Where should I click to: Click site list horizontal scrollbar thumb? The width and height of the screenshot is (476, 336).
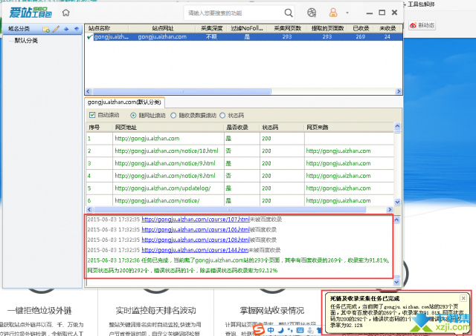[181, 91]
